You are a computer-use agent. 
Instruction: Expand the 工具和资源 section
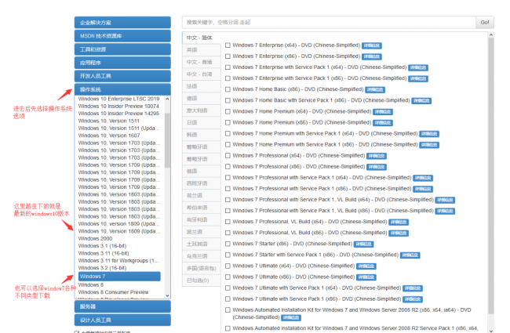122,49
